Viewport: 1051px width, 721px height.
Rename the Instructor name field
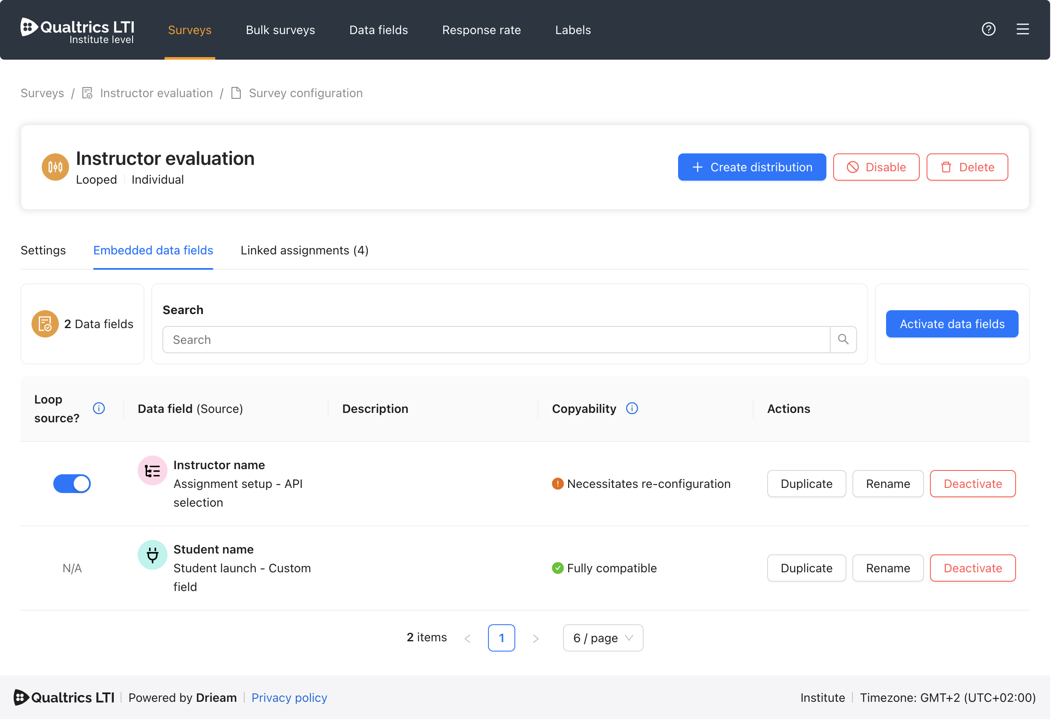[x=889, y=484]
